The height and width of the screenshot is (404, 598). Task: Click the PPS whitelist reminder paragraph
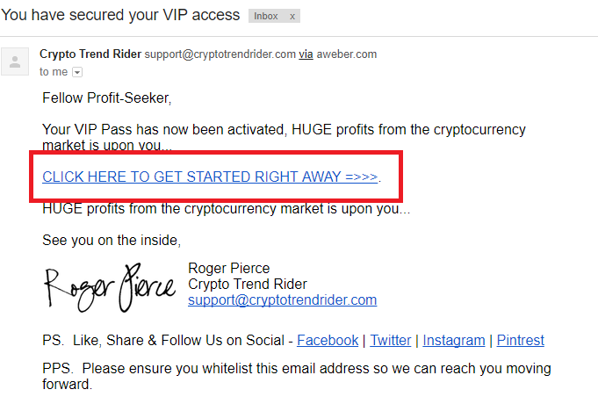tap(297, 376)
